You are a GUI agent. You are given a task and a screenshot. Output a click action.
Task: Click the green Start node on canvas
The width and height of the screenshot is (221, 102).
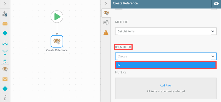click(57, 17)
